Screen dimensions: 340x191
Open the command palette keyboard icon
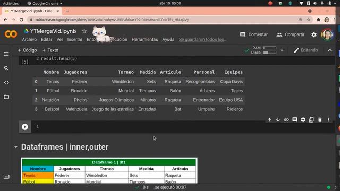click(x=6, y=177)
